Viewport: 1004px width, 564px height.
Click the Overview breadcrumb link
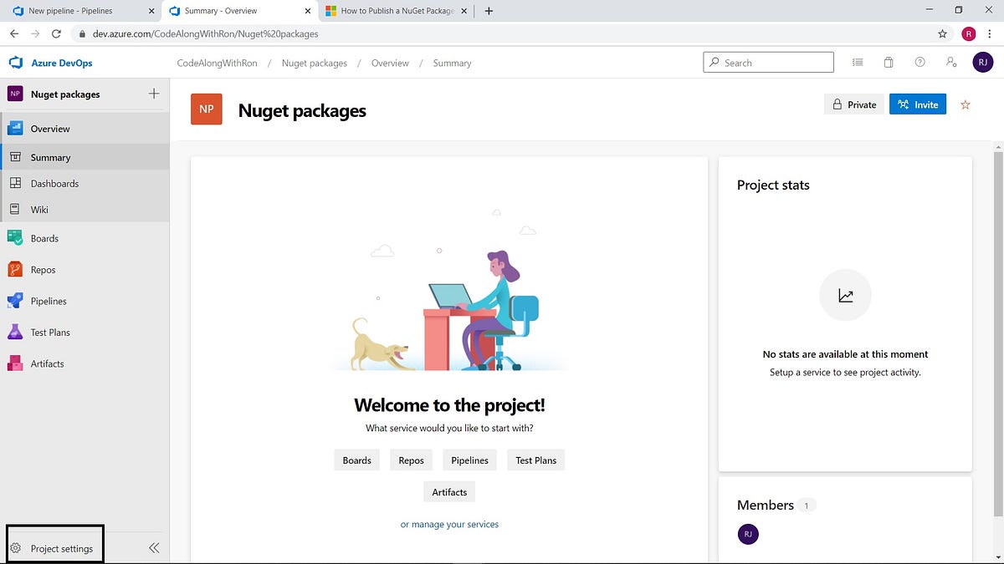click(x=390, y=63)
